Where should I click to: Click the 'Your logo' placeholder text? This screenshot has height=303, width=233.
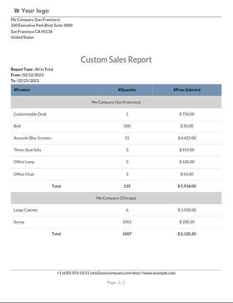(x=35, y=10)
